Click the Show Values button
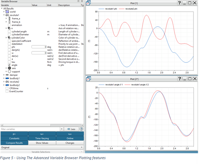The image size is (199, 165). click(x=42, y=143)
